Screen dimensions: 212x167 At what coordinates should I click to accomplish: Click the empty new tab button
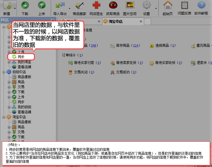point(147,22)
